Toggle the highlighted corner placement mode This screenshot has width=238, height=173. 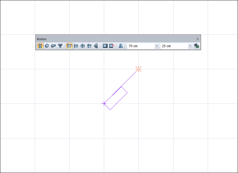[69, 46]
